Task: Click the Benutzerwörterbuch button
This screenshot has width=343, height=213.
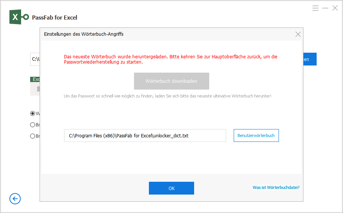Action: coord(256,135)
